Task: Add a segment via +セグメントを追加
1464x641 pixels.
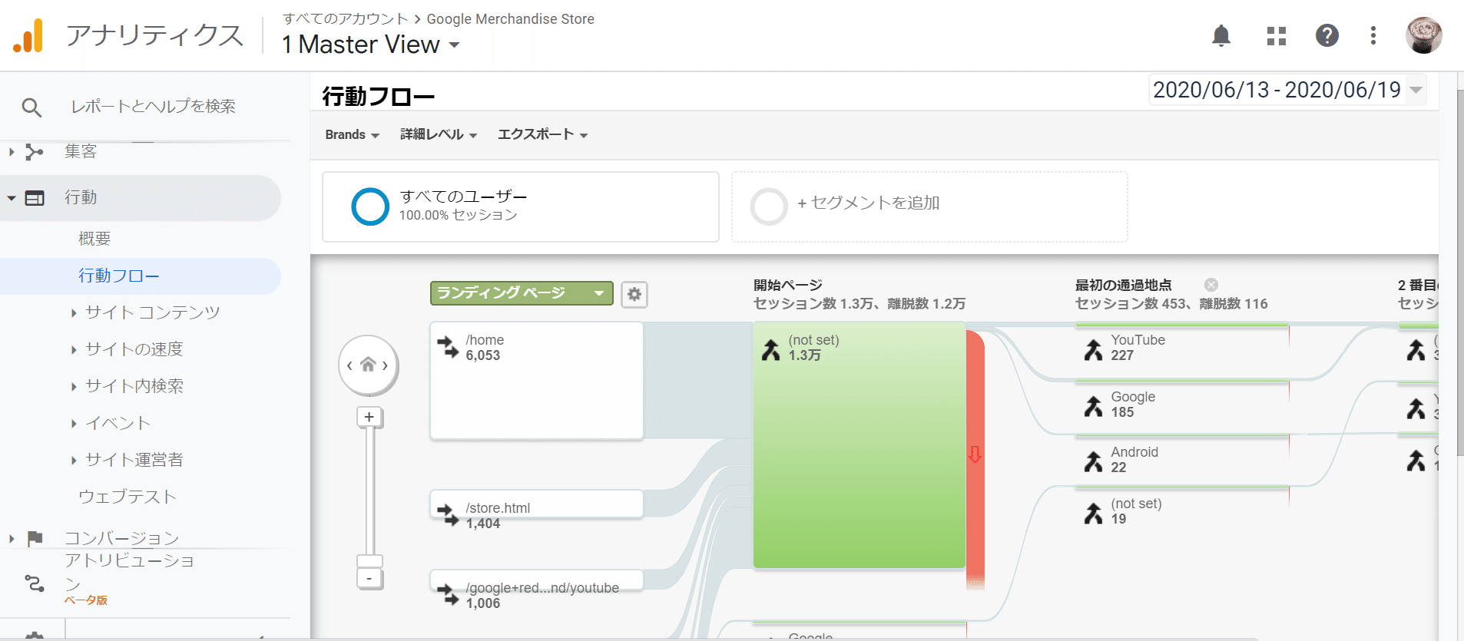Action: (929, 207)
